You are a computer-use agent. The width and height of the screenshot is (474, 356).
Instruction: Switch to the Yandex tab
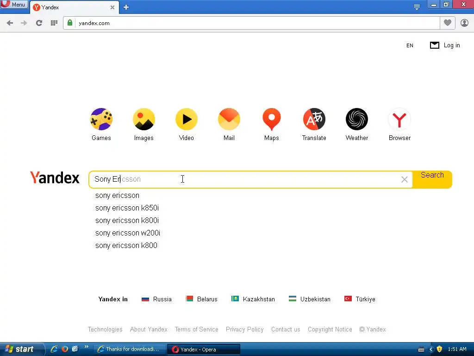[74, 7]
